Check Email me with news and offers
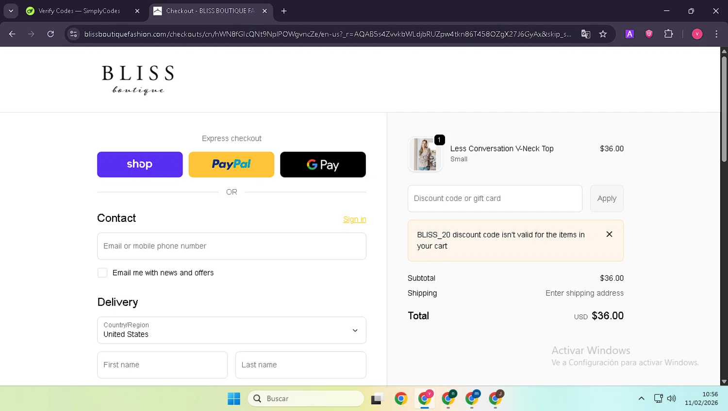Image resolution: width=728 pixels, height=411 pixels. pos(102,273)
